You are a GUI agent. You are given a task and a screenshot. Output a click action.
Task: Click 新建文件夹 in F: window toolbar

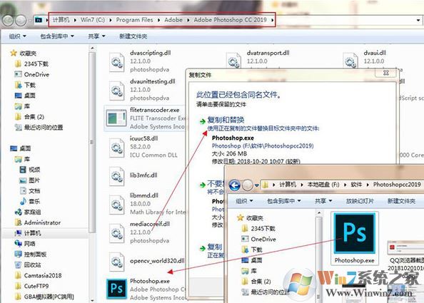point(401,201)
